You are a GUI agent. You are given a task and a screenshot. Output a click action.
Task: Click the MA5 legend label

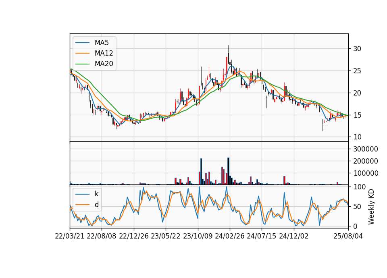pos(102,43)
